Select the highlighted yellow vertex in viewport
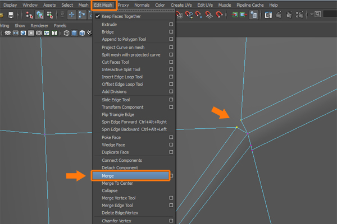Image resolution: width=337 pixels, height=224 pixels. coord(237,128)
